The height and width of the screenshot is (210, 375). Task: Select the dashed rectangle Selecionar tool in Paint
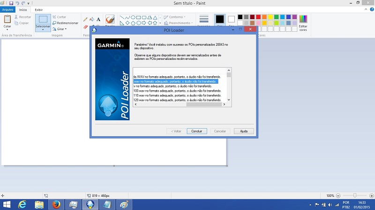[43, 19]
